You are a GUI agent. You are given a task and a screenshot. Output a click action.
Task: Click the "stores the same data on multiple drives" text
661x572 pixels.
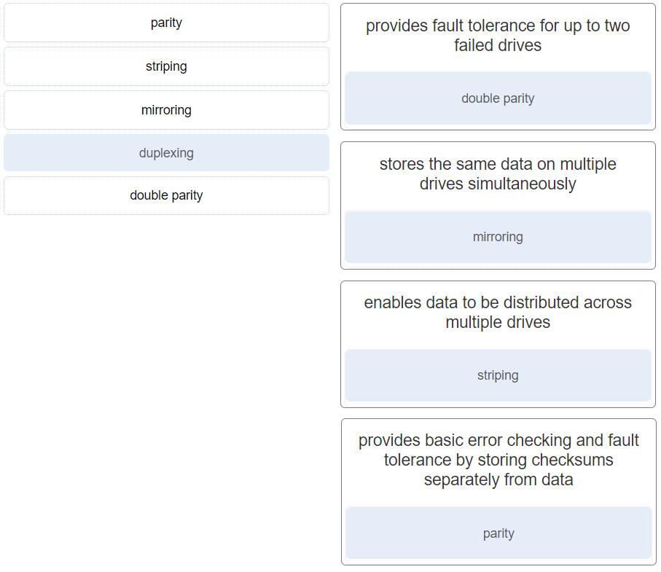pyautogui.click(x=498, y=174)
